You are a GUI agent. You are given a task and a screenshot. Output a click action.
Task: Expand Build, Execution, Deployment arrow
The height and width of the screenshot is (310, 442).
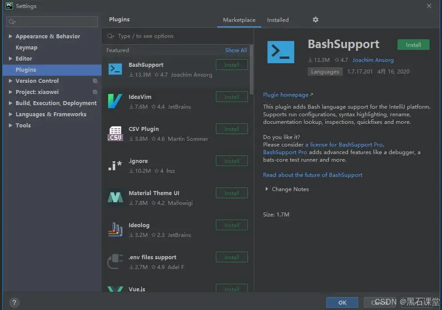pyautogui.click(x=10, y=103)
